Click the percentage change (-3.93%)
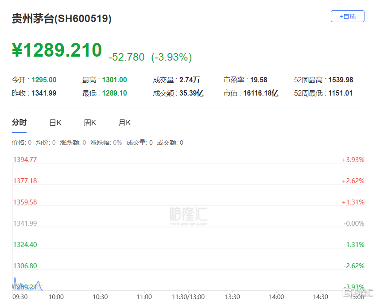The width and height of the screenshot is (376, 300). click(171, 57)
